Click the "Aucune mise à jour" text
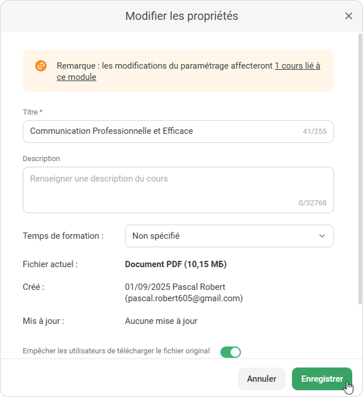This screenshot has height=397, width=363. click(x=161, y=321)
